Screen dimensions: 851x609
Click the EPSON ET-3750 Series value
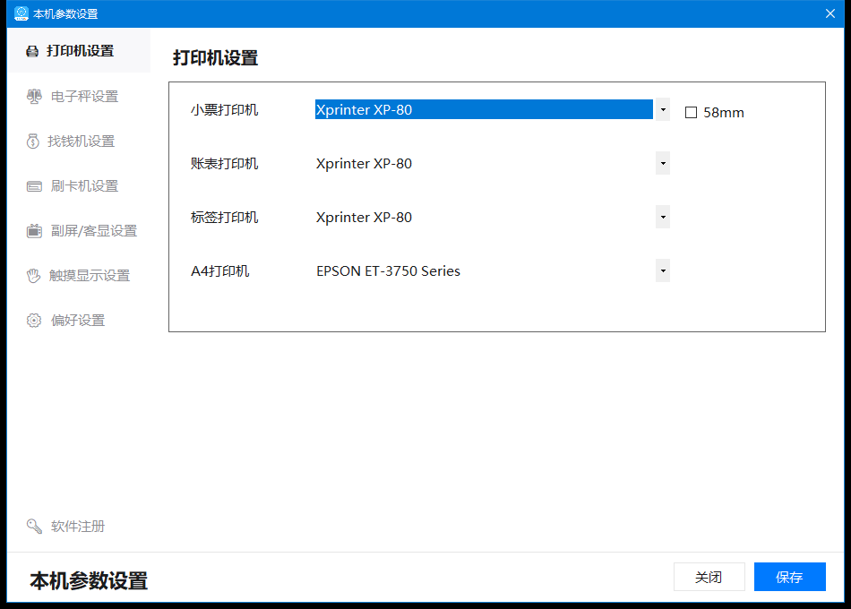tap(388, 270)
